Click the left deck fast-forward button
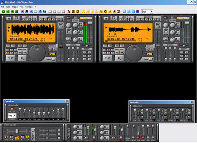 (24, 46)
